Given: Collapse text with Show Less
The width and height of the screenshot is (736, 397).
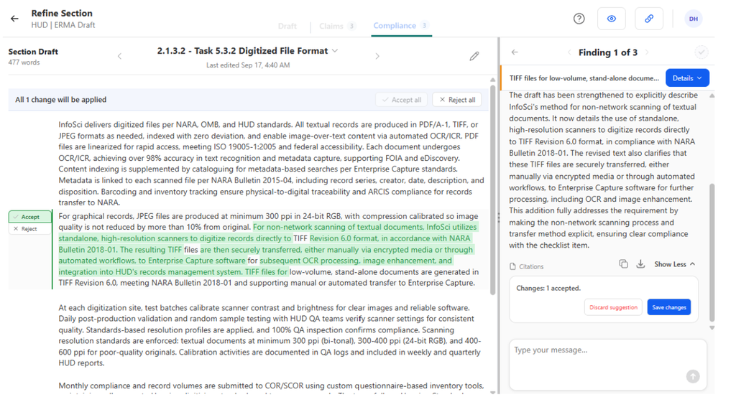Looking at the screenshot, I should (674, 264).
